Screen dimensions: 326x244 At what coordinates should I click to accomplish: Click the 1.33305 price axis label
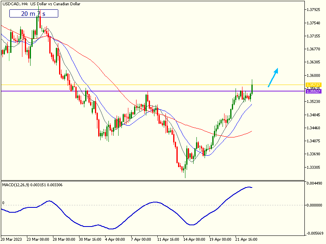click(314, 168)
